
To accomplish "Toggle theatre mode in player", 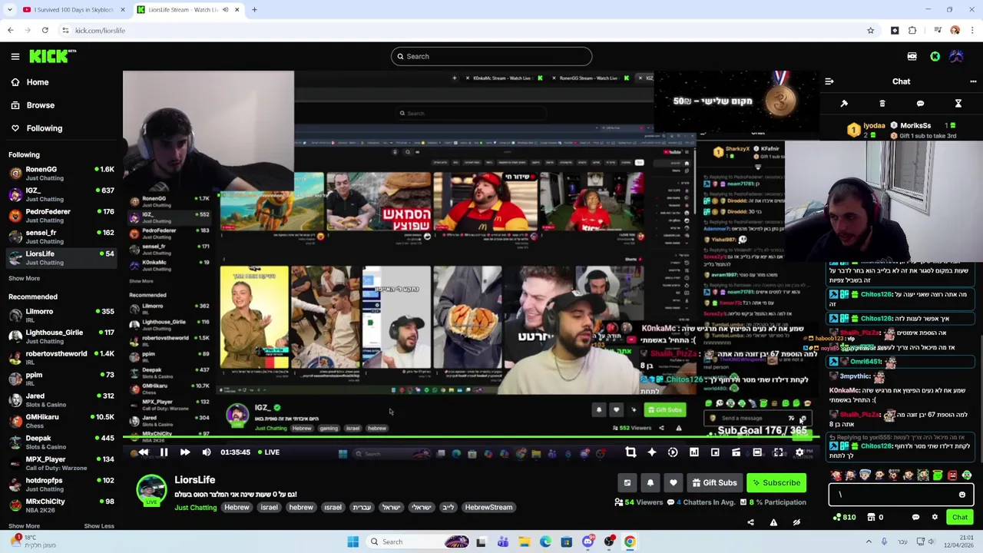I will click(757, 452).
